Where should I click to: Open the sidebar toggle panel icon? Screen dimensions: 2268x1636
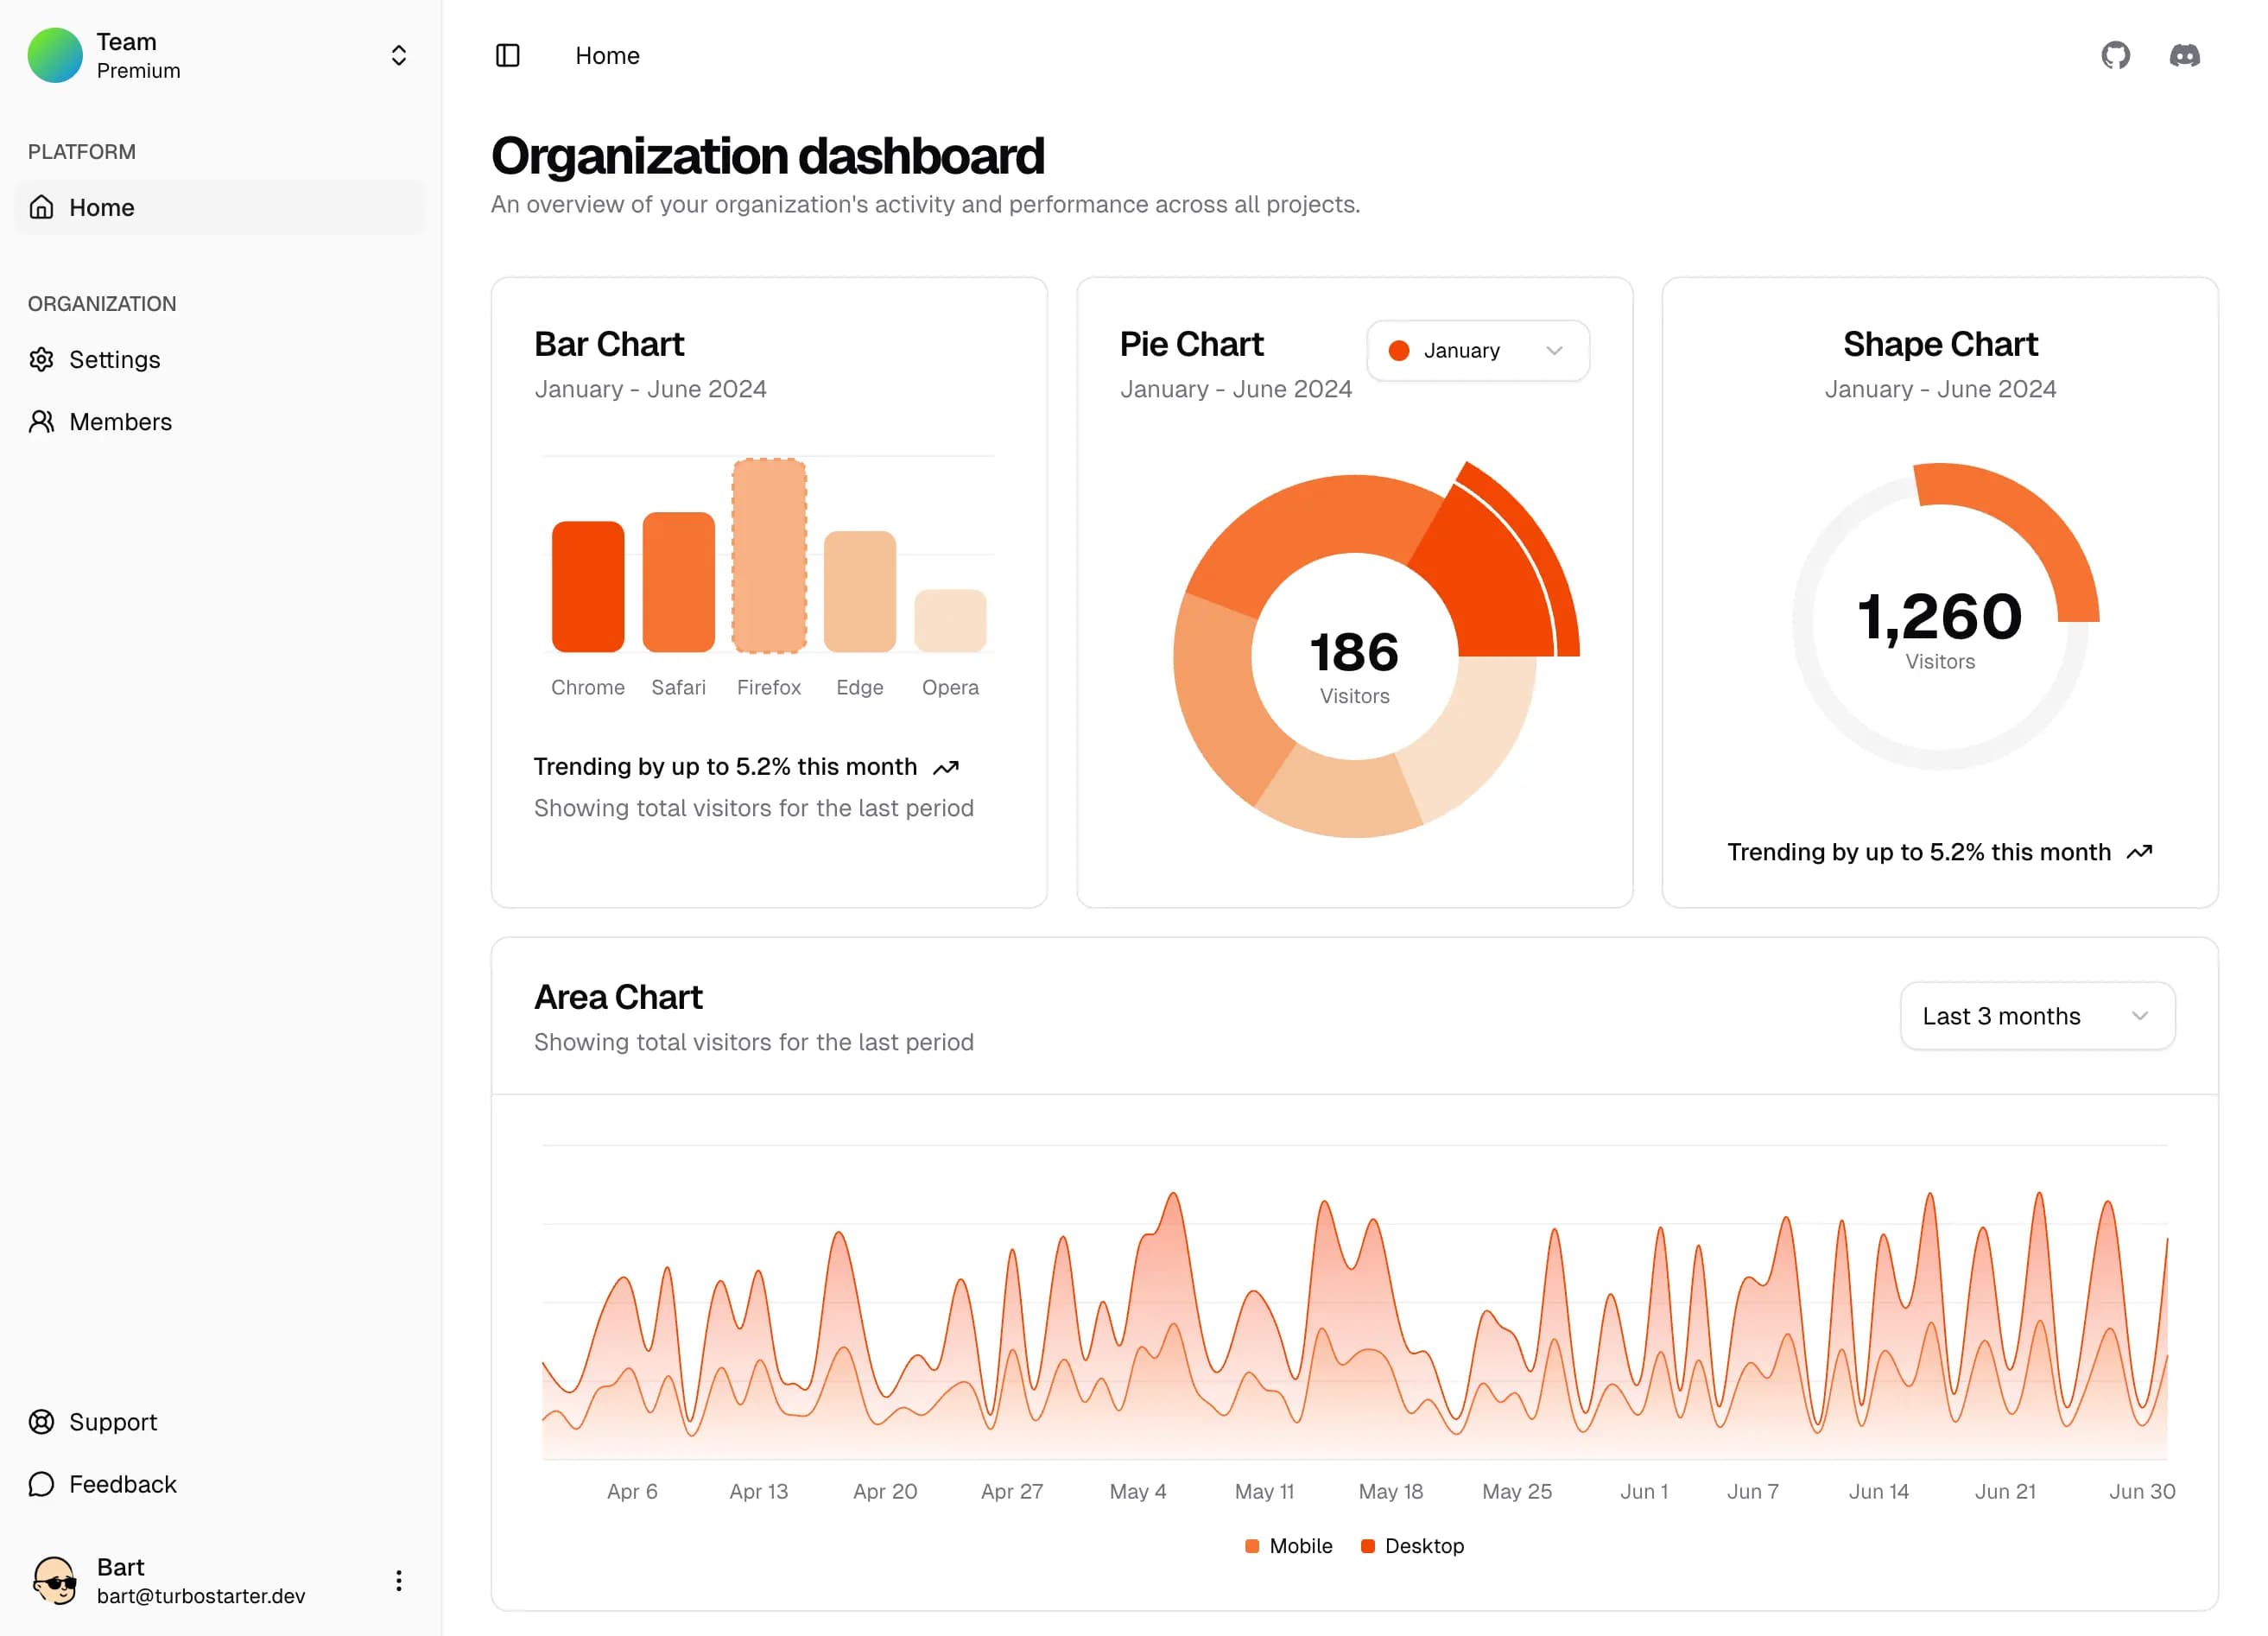pyautogui.click(x=507, y=56)
